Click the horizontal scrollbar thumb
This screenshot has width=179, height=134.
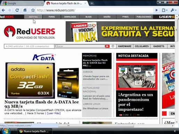click(x=96, y=126)
